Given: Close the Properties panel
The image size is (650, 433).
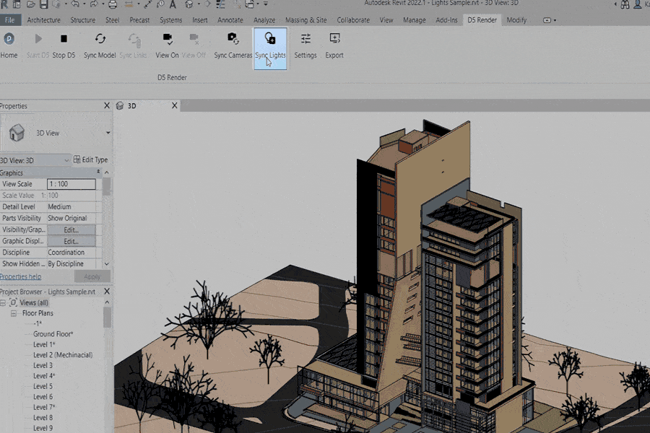Looking at the screenshot, I should pos(107,105).
